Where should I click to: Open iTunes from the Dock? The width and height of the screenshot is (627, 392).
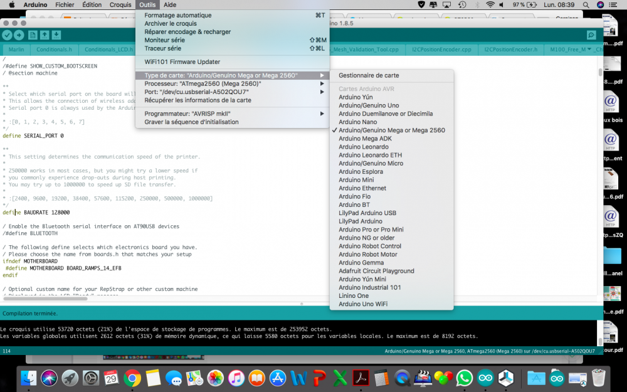[x=236, y=378]
